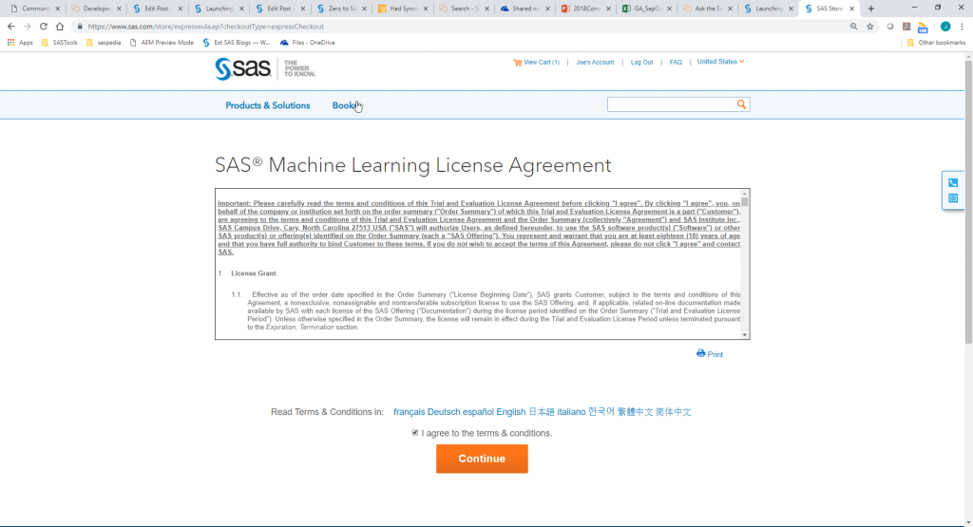
Task: Open Joe's Account link
Action: (595, 62)
